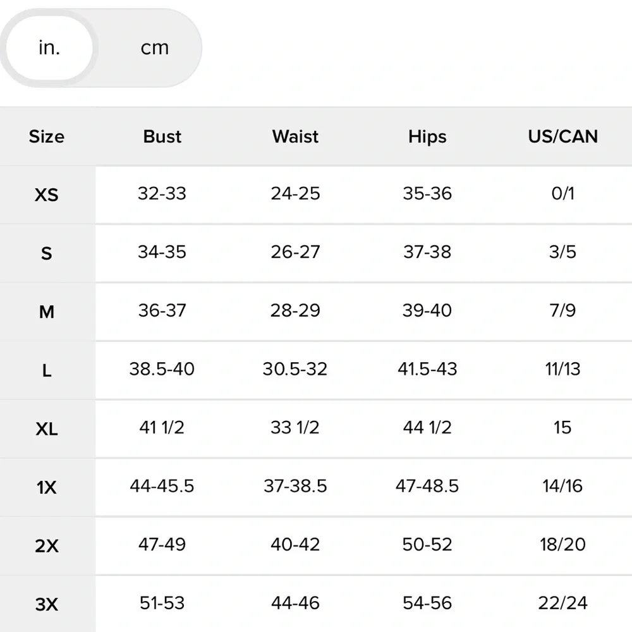
Task: Click the 22/24 US/CAN size cell
Action: click(x=562, y=603)
